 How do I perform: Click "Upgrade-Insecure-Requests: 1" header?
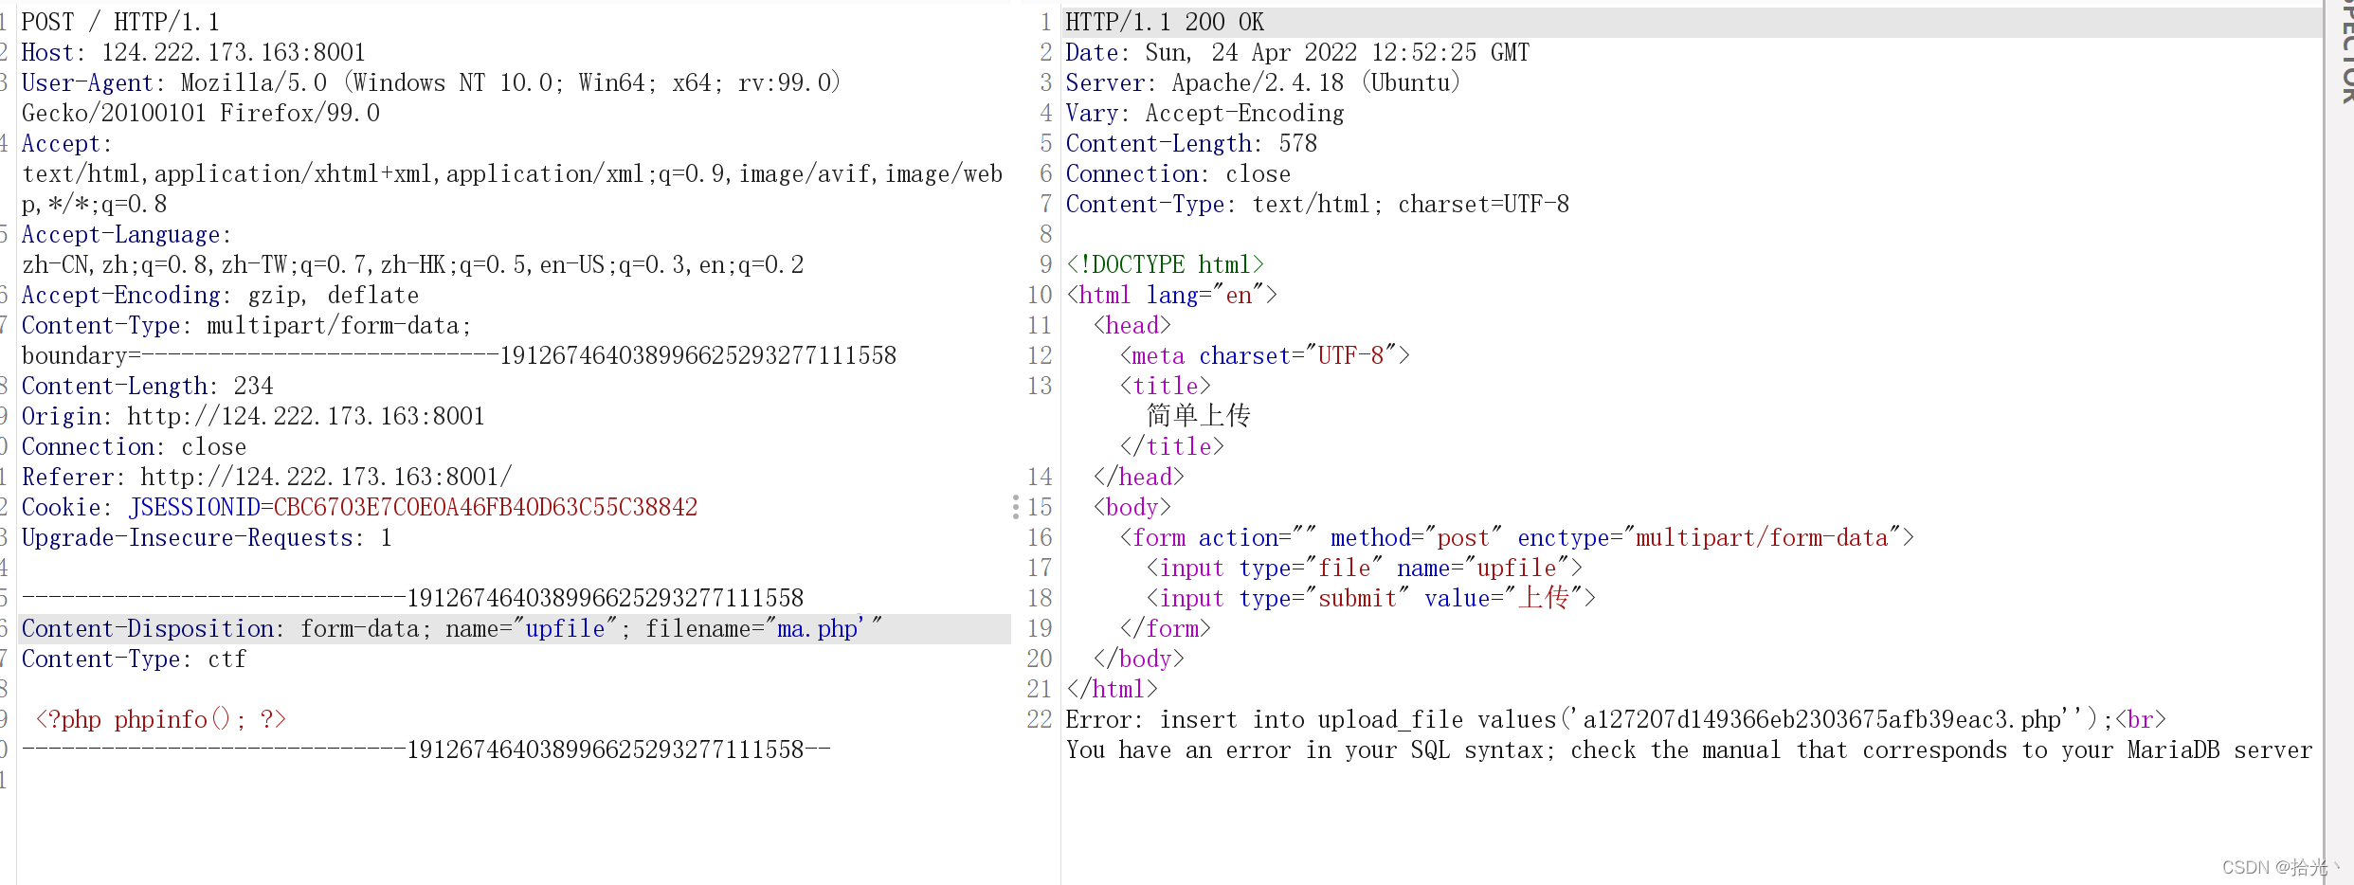[207, 537]
